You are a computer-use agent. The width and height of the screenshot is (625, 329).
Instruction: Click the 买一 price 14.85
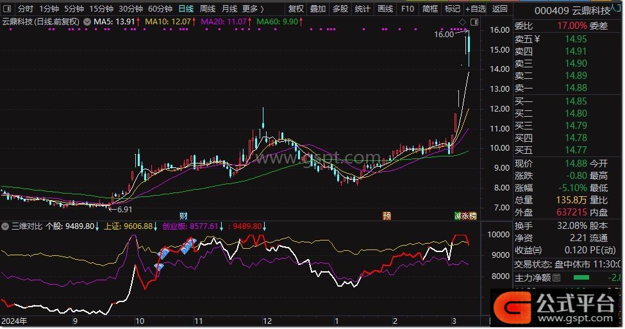pyautogui.click(x=576, y=101)
